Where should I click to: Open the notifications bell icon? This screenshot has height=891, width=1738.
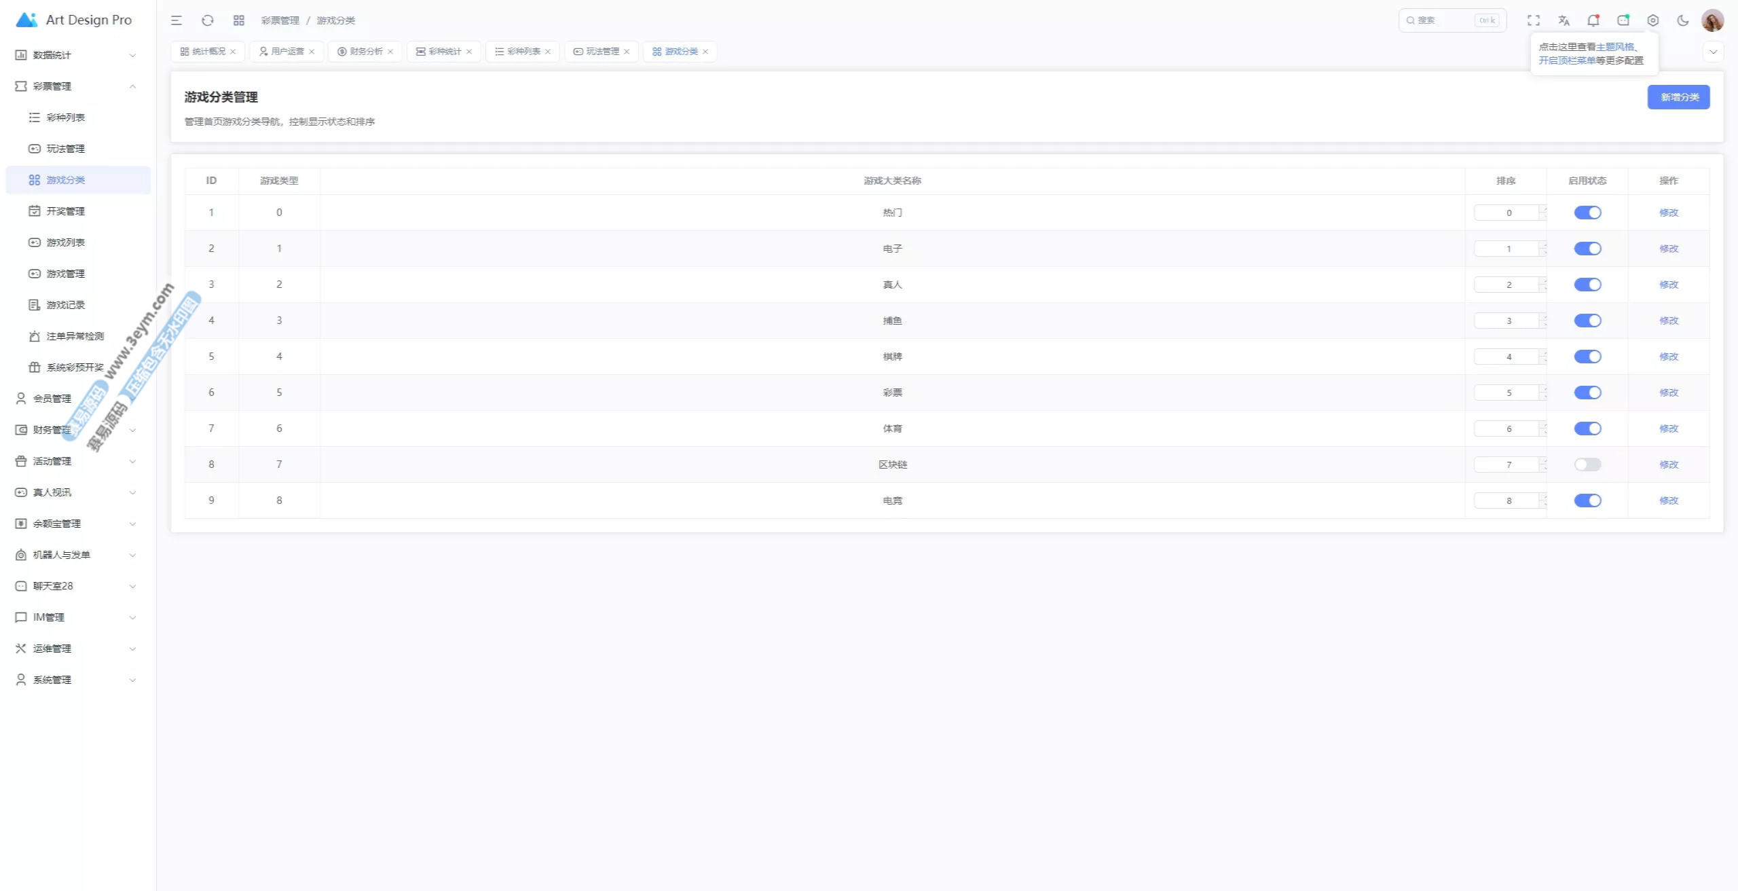1593,20
